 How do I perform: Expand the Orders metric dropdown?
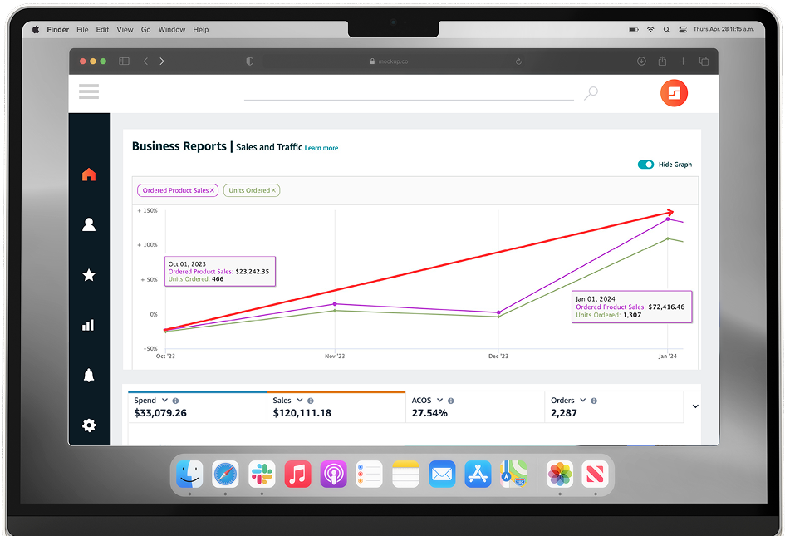click(x=583, y=401)
